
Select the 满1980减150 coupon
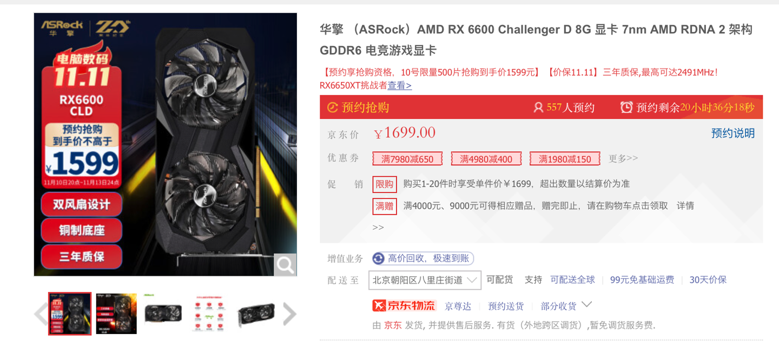[565, 159]
